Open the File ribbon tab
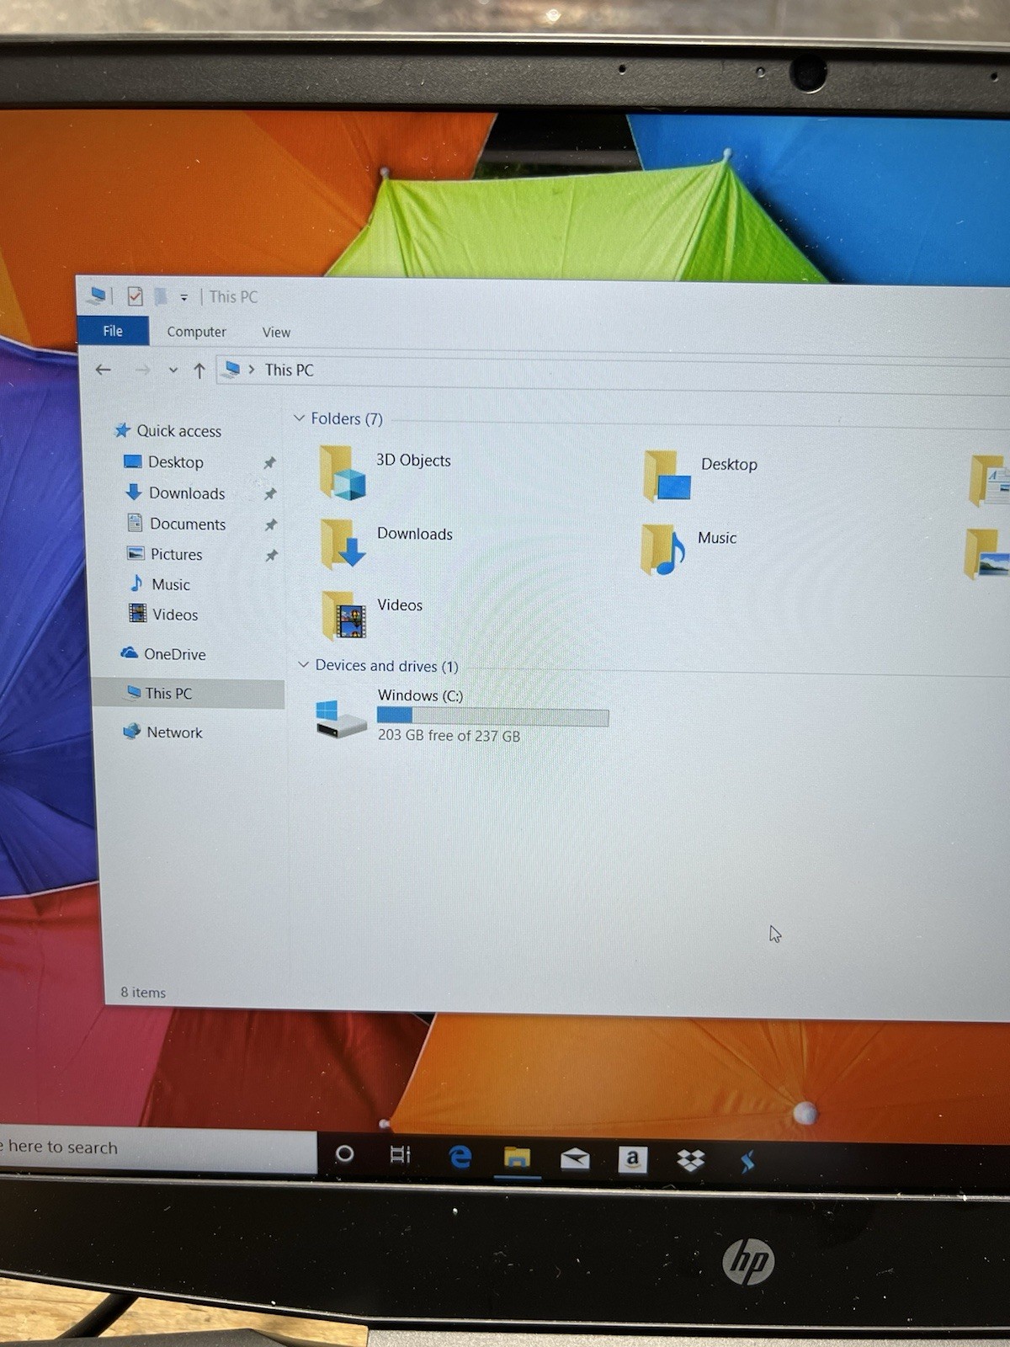Image resolution: width=1010 pixels, height=1347 pixels. [x=113, y=331]
